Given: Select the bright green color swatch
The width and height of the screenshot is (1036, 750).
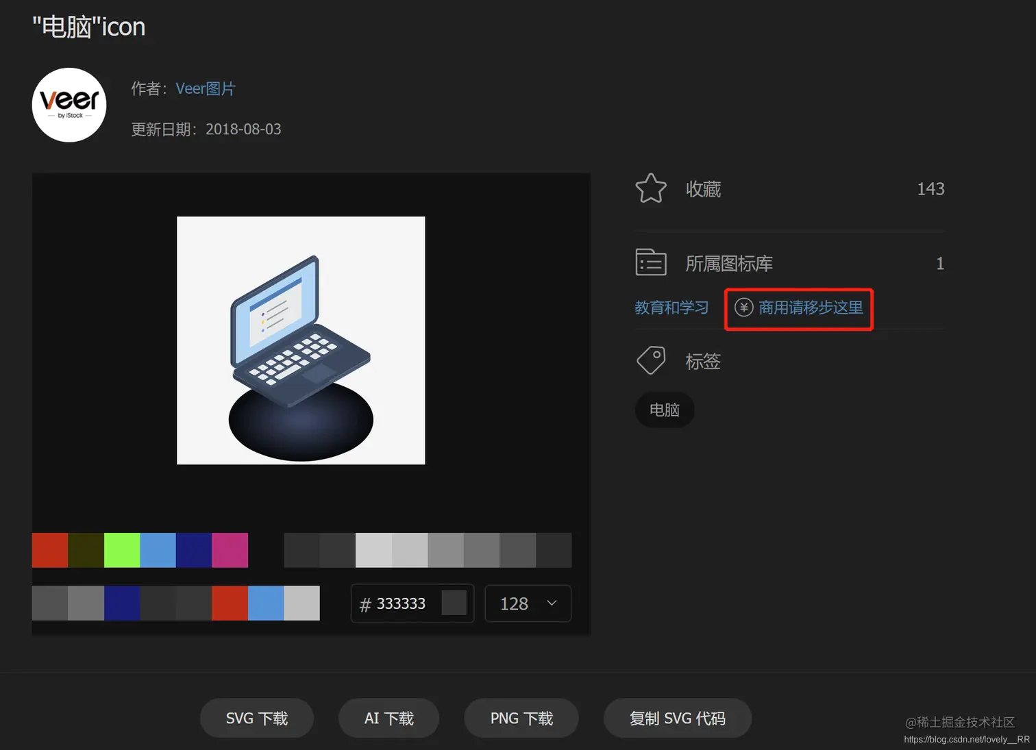Looking at the screenshot, I should 121,549.
